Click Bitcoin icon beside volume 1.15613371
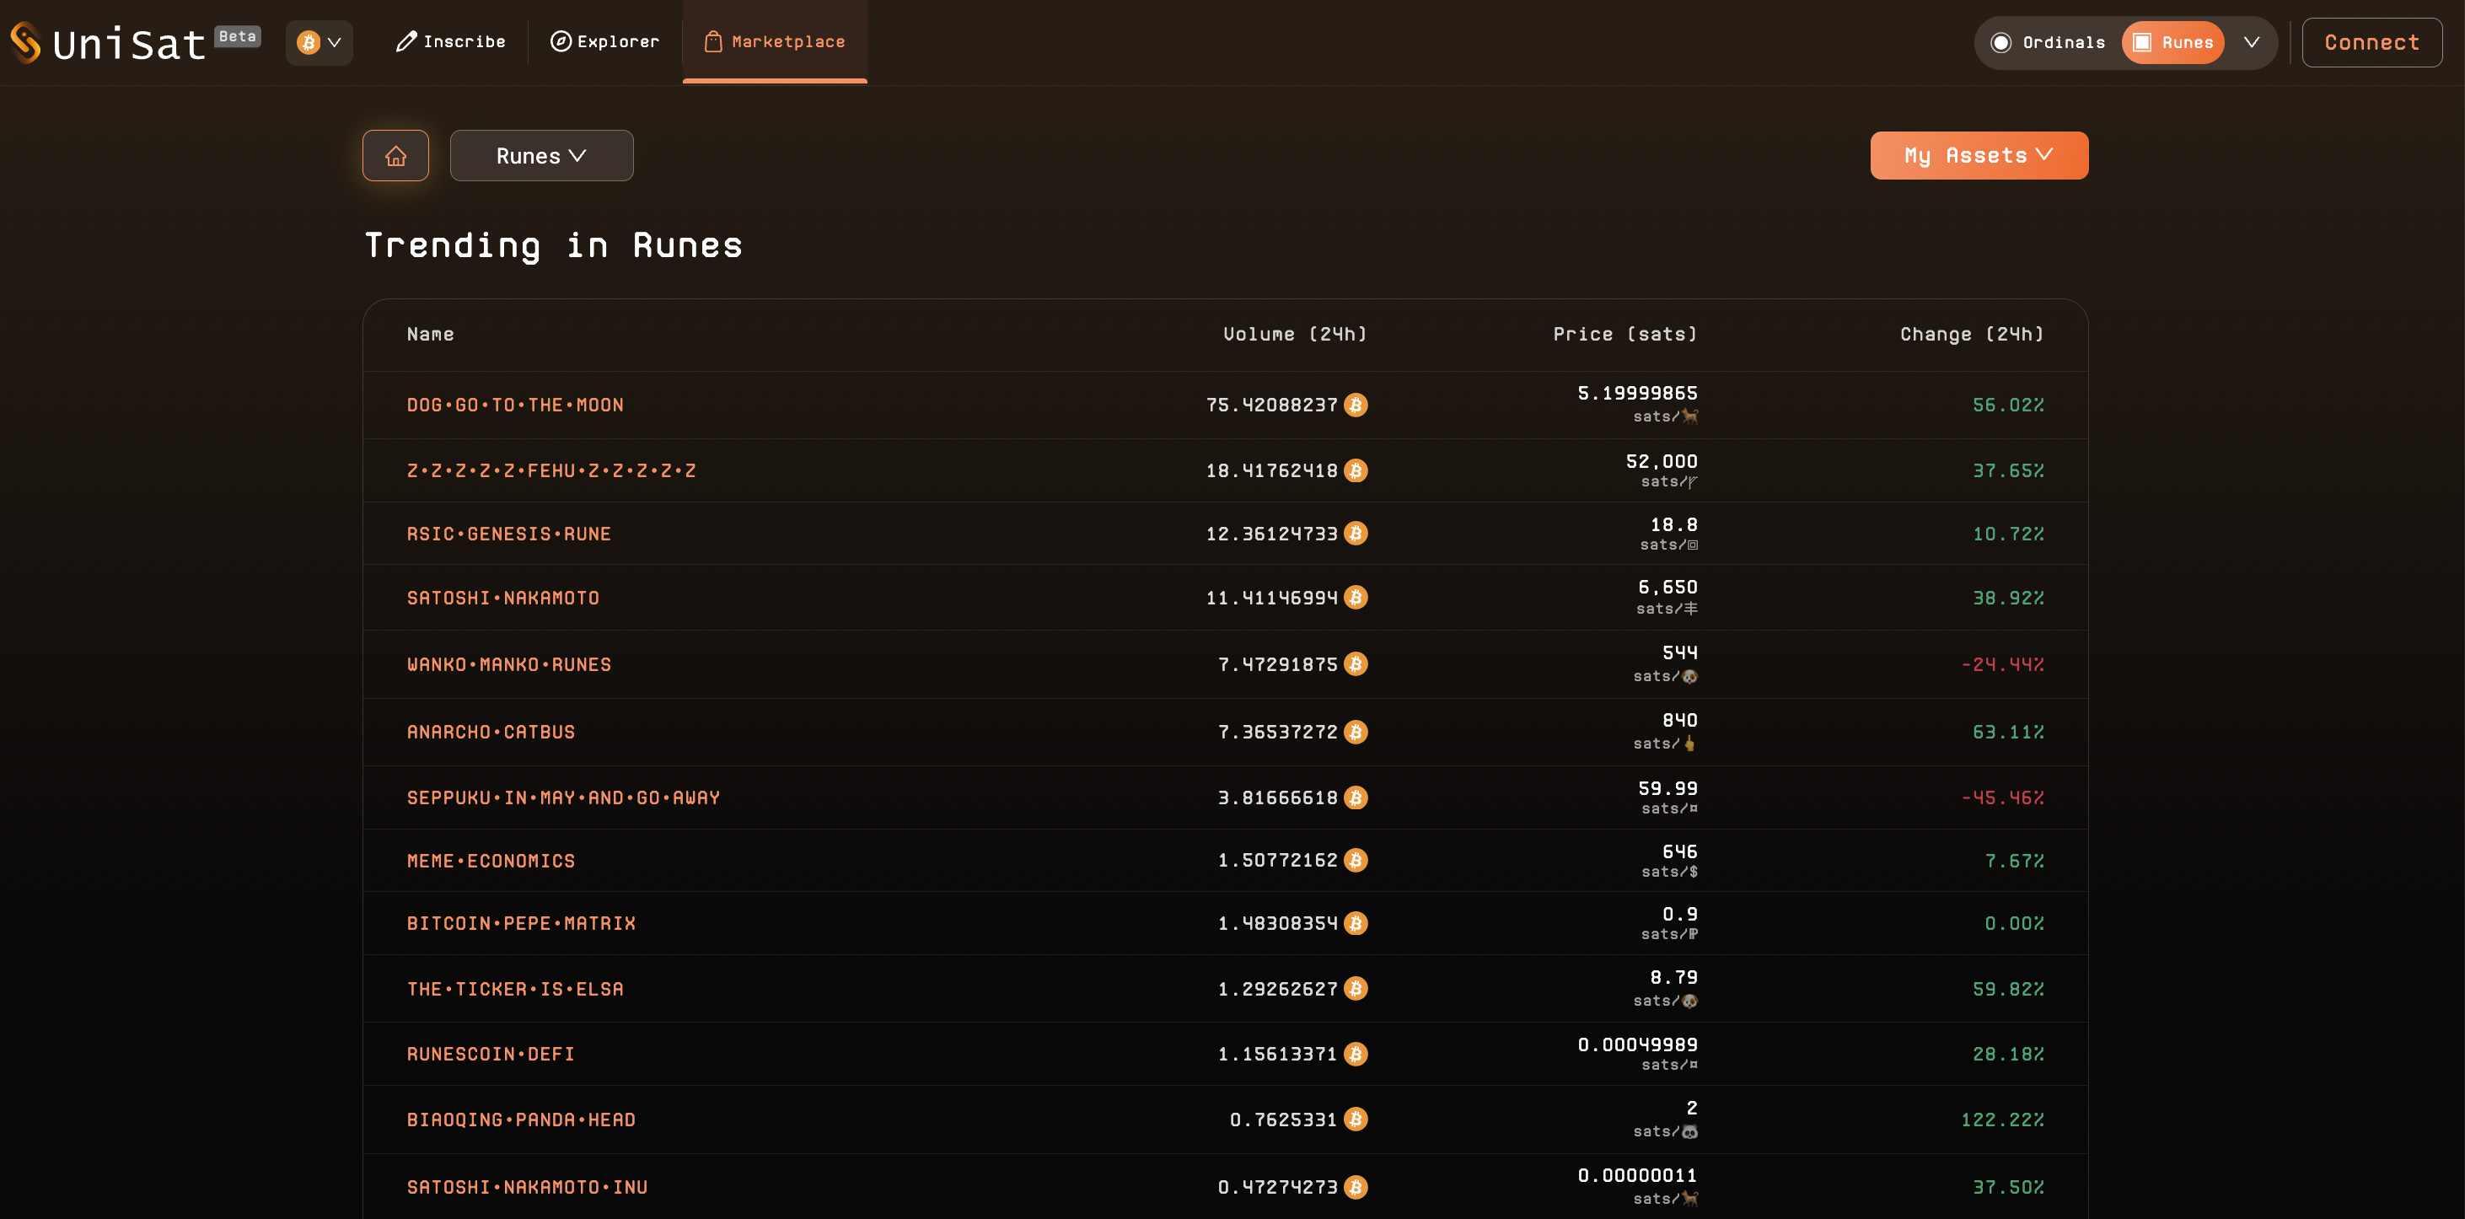The width and height of the screenshot is (2465, 1219). pyautogui.click(x=1356, y=1055)
